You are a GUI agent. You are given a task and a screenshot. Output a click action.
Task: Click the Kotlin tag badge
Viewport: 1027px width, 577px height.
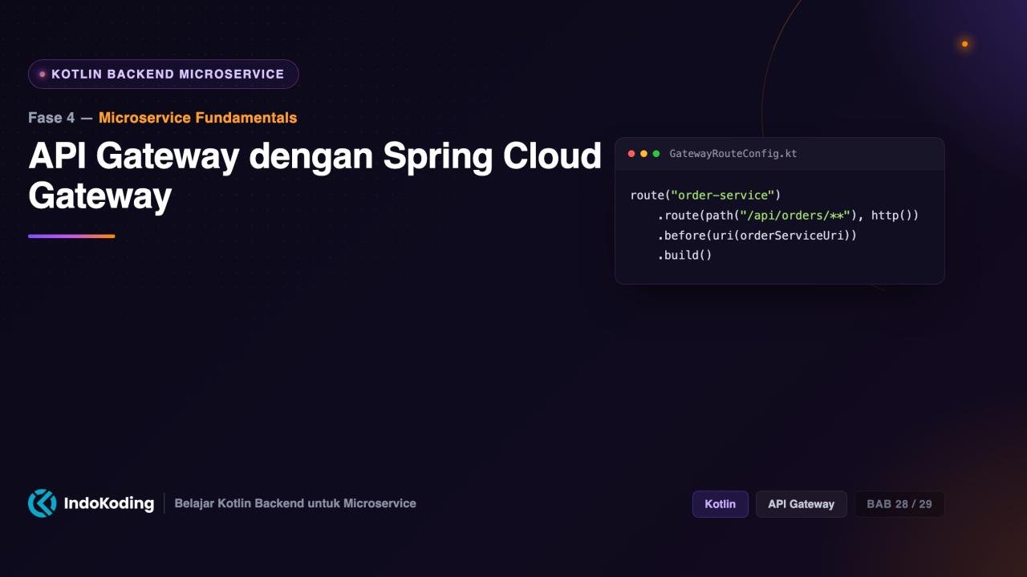pyautogui.click(x=721, y=504)
